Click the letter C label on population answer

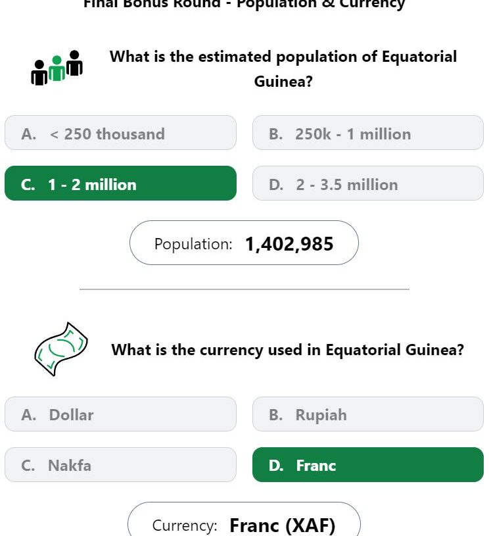point(28,185)
